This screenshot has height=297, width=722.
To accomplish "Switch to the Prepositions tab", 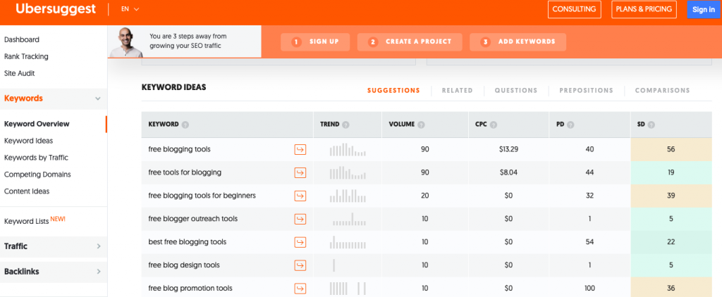I will click(x=586, y=91).
